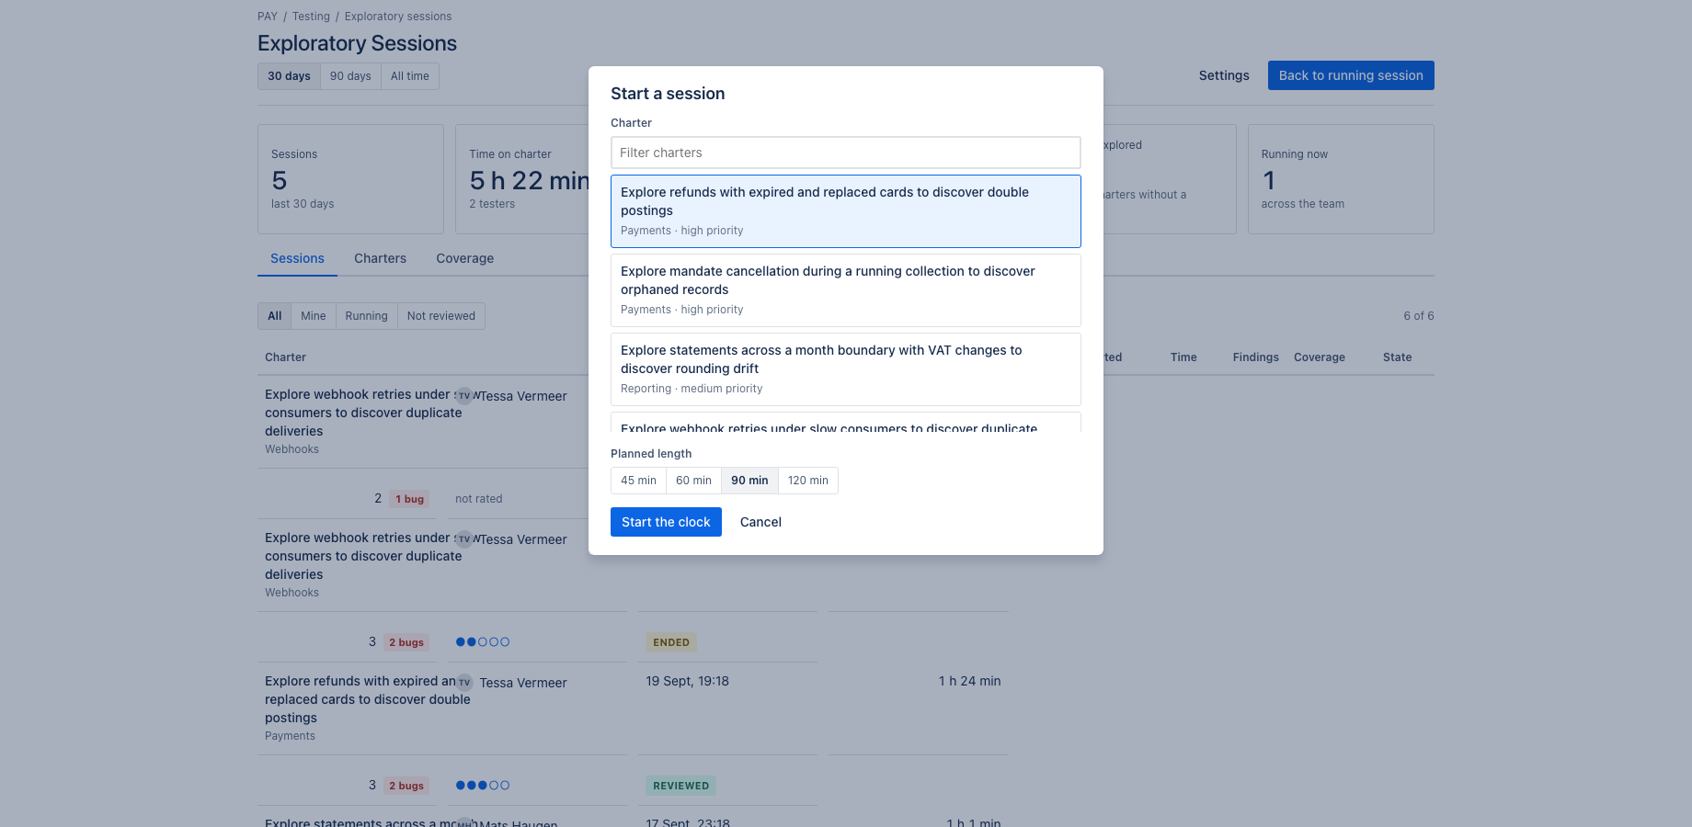Image resolution: width=1692 pixels, height=827 pixels.
Task: Click the '1 h 24 min' duration
Action: tap(969, 681)
